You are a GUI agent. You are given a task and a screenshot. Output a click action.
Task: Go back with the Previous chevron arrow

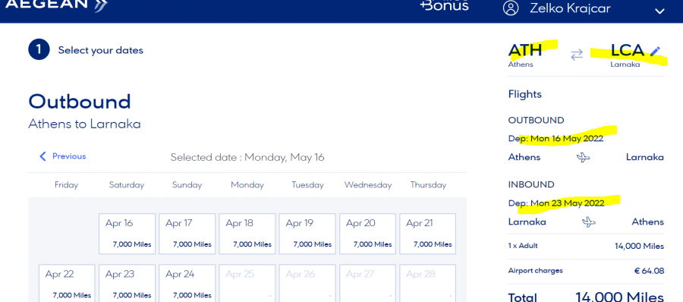coord(42,156)
